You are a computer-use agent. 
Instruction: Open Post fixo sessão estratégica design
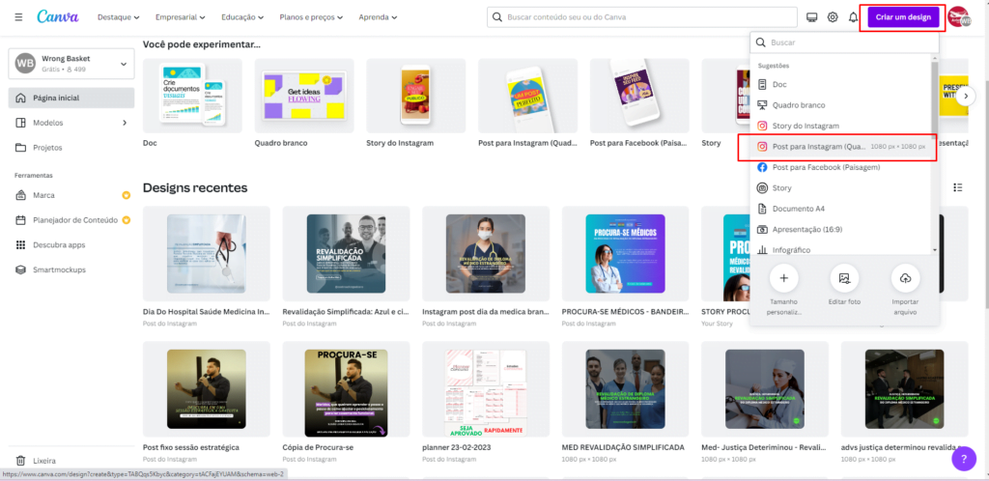(x=207, y=389)
